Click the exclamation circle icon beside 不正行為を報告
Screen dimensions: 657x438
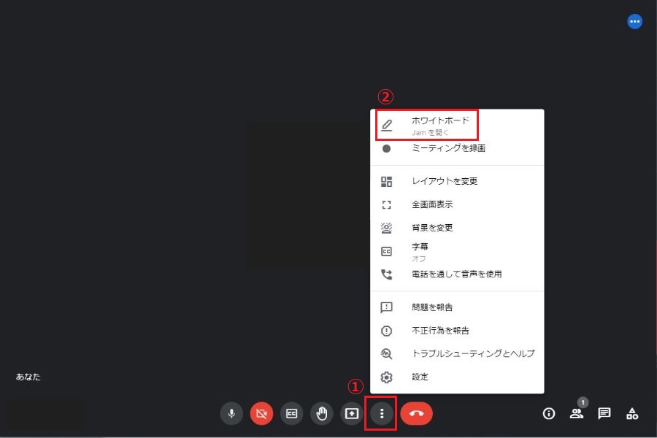click(386, 331)
